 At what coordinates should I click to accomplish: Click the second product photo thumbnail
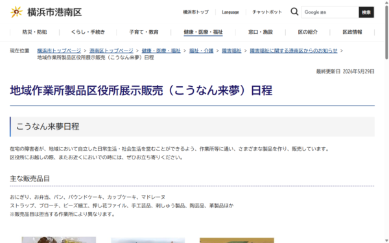tap(148, 240)
